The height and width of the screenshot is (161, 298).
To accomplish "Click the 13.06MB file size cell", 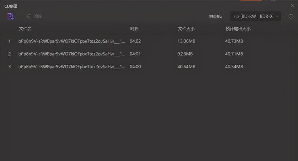I will tap(186, 41).
